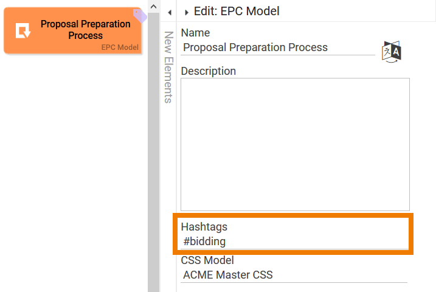
Task: Click the Hashtags field label
Action: [x=204, y=227]
